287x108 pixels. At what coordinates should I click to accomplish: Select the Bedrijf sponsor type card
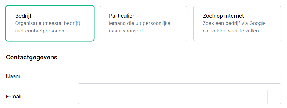tap(50, 23)
